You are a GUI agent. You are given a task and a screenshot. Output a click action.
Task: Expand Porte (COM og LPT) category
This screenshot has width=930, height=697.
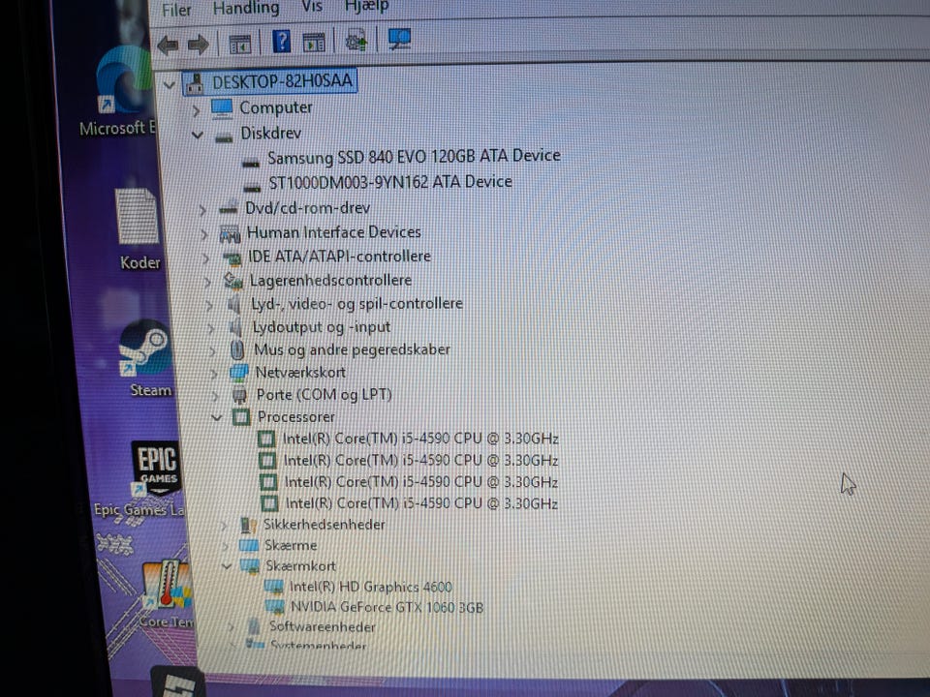coord(216,397)
